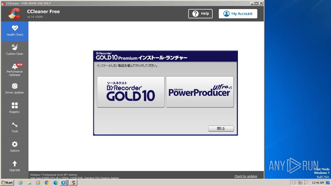Open My Account
This screenshot has width=331, height=186.
point(238,14)
